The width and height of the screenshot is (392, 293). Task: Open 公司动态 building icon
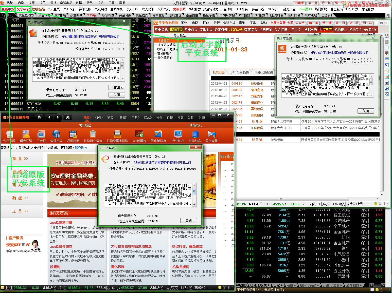tap(195, 134)
